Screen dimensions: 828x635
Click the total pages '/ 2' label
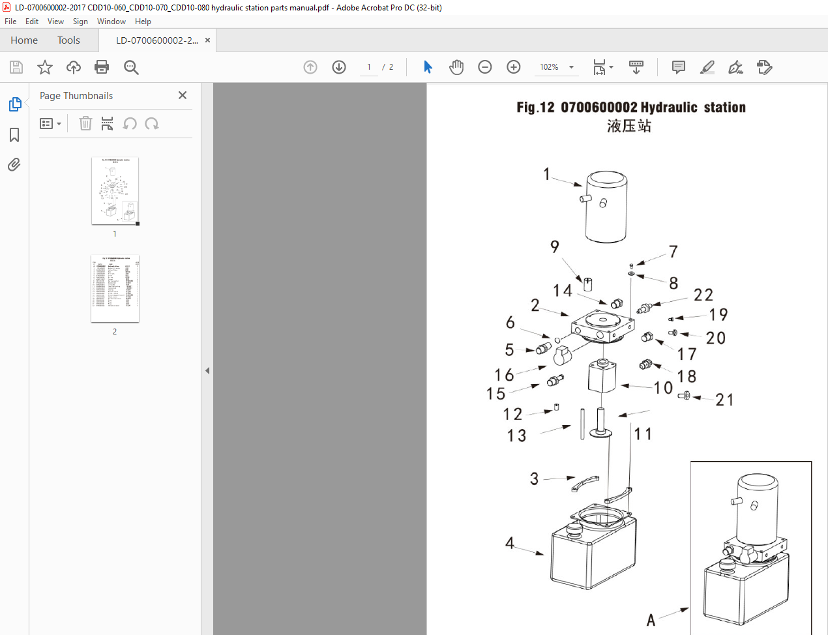point(388,67)
